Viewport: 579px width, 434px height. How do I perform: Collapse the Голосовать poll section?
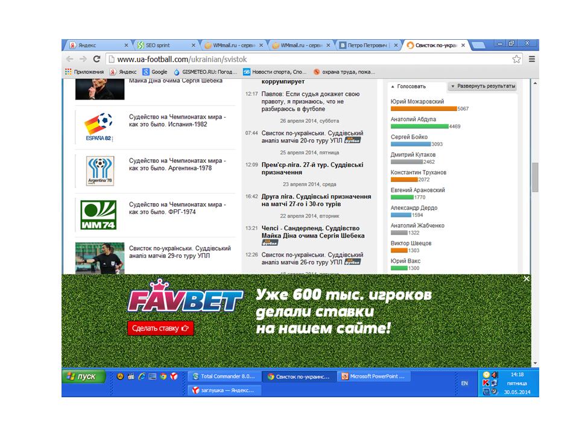pos(408,86)
